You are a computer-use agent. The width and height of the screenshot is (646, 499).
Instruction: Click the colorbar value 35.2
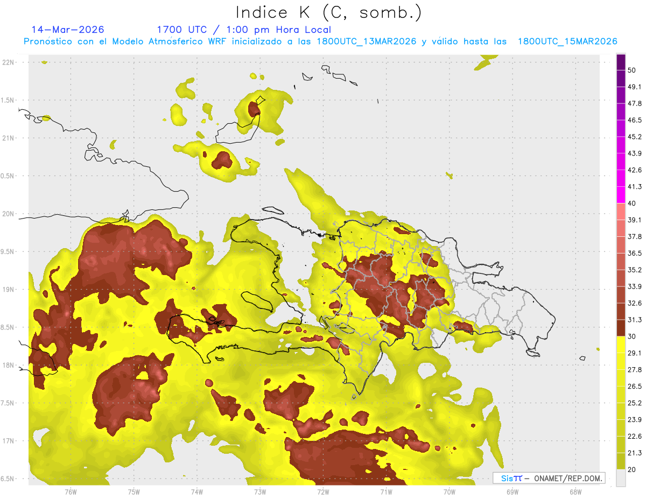(x=635, y=270)
